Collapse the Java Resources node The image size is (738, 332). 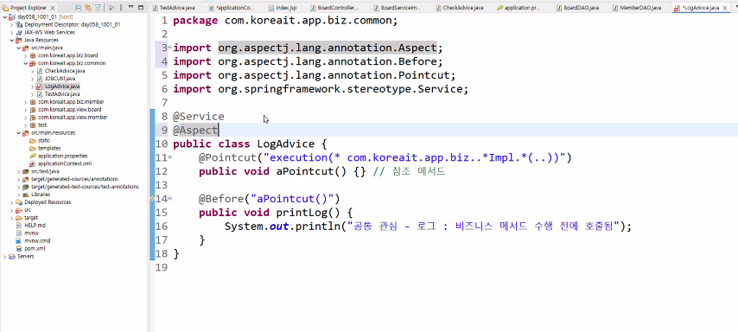(x=11, y=40)
